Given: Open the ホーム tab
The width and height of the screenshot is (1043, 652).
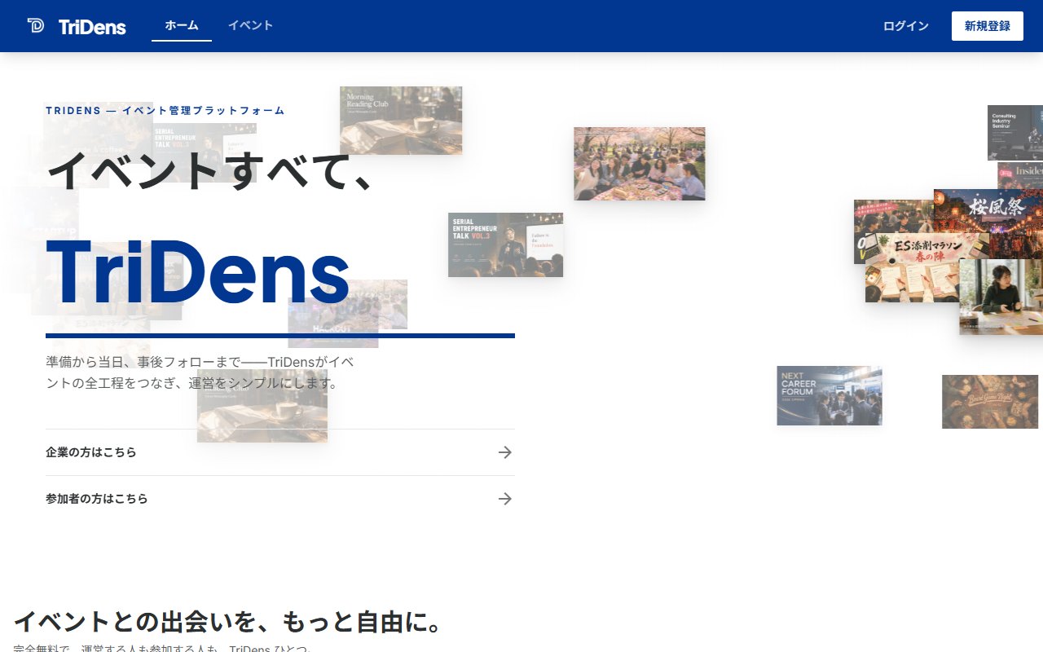Looking at the screenshot, I should tap(182, 25).
